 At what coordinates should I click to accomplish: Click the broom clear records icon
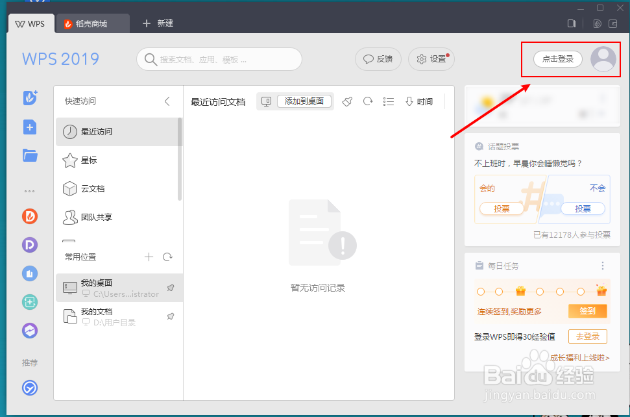(x=348, y=101)
